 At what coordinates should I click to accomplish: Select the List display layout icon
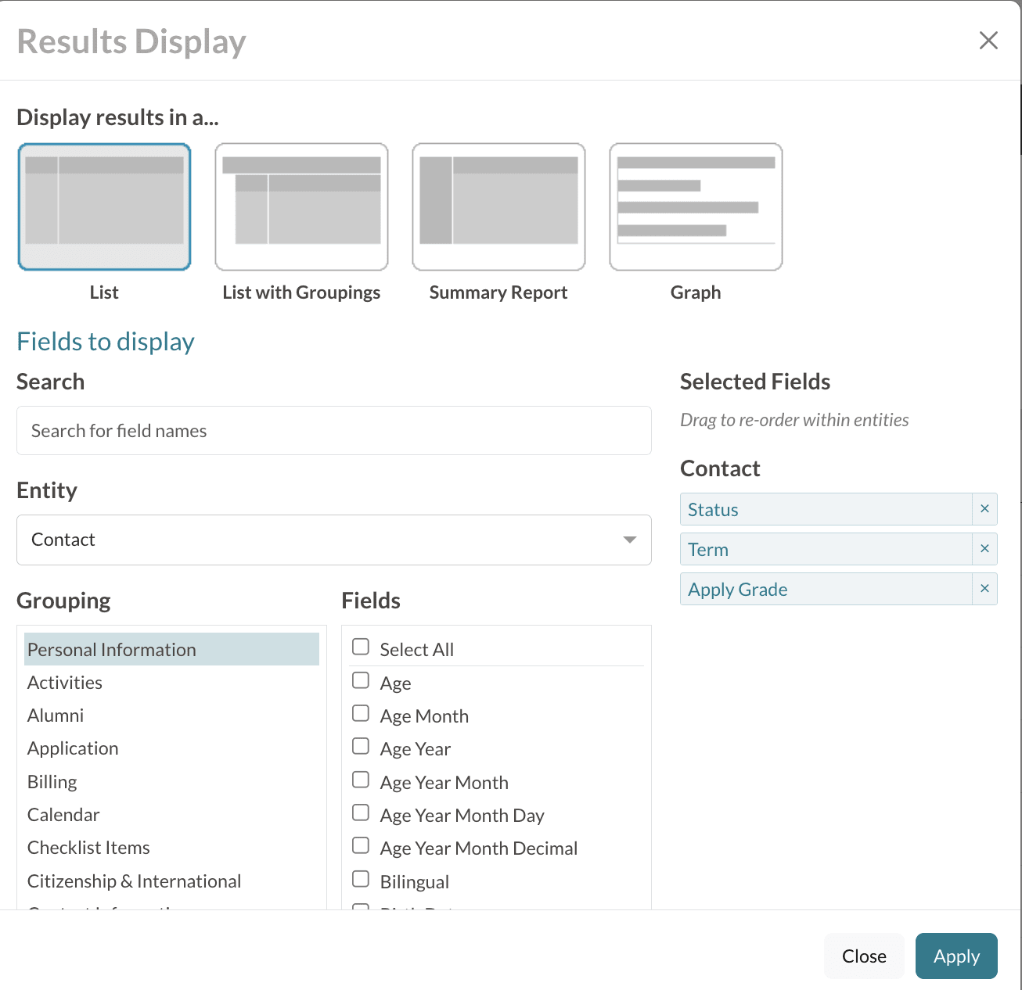pyautogui.click(x=104, y=207)
